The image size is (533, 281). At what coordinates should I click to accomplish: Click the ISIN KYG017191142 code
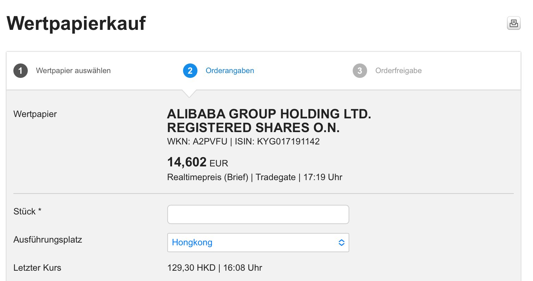pos(288,141)
